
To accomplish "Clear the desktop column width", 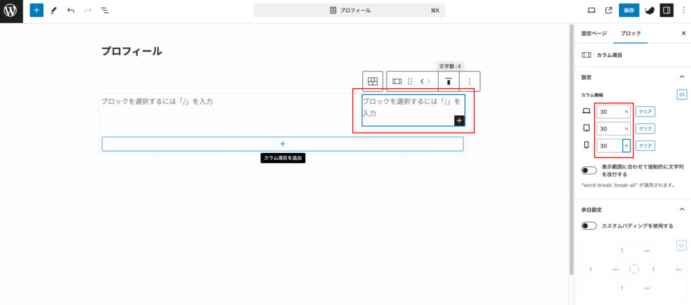I will pos(645,112).
